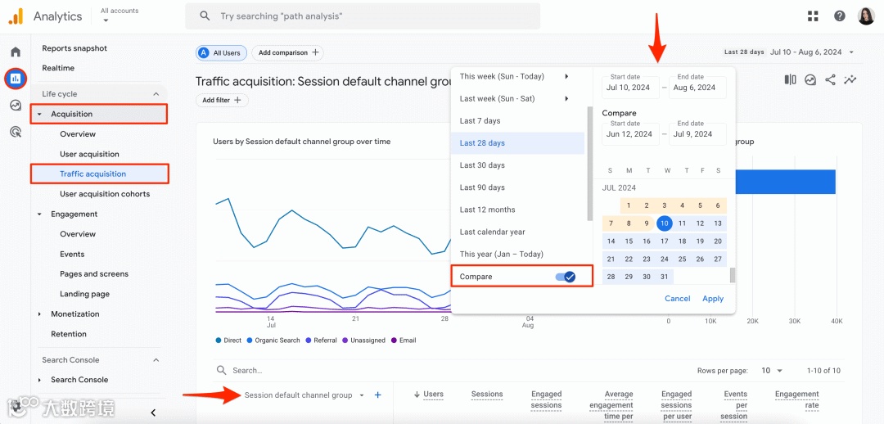The image size is (884, 424).
Task: Toggle the Compare switch off
Action: 565,277
